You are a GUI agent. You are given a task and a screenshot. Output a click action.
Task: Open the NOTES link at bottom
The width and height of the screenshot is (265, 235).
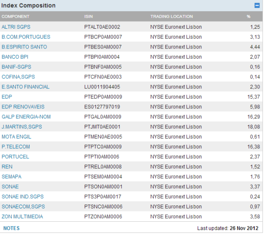[x=12, y=228]
